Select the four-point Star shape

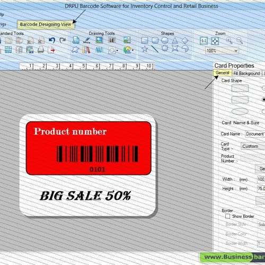pos(175,48)
